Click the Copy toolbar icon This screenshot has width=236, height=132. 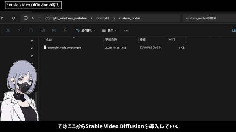tap(20, 30)
